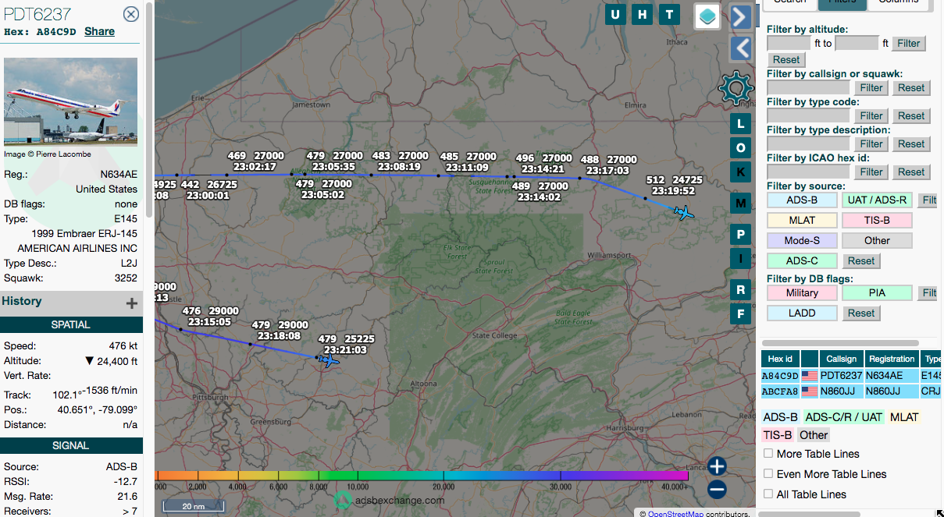Screen dimensions: 944x517
Task: Click the H map button
Action: pos(642,14)
